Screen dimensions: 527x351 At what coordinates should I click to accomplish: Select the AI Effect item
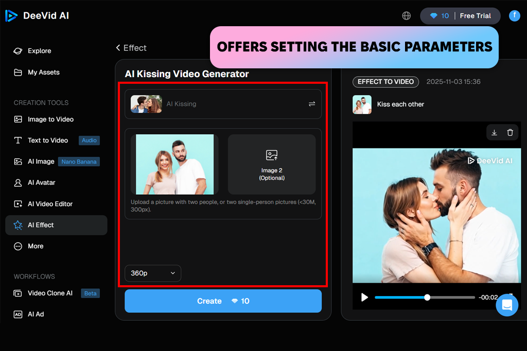click(x=56, y=225)
